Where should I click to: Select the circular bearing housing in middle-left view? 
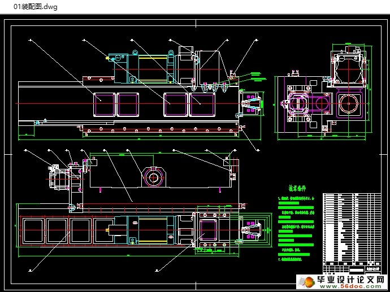[x=154, y=177]
